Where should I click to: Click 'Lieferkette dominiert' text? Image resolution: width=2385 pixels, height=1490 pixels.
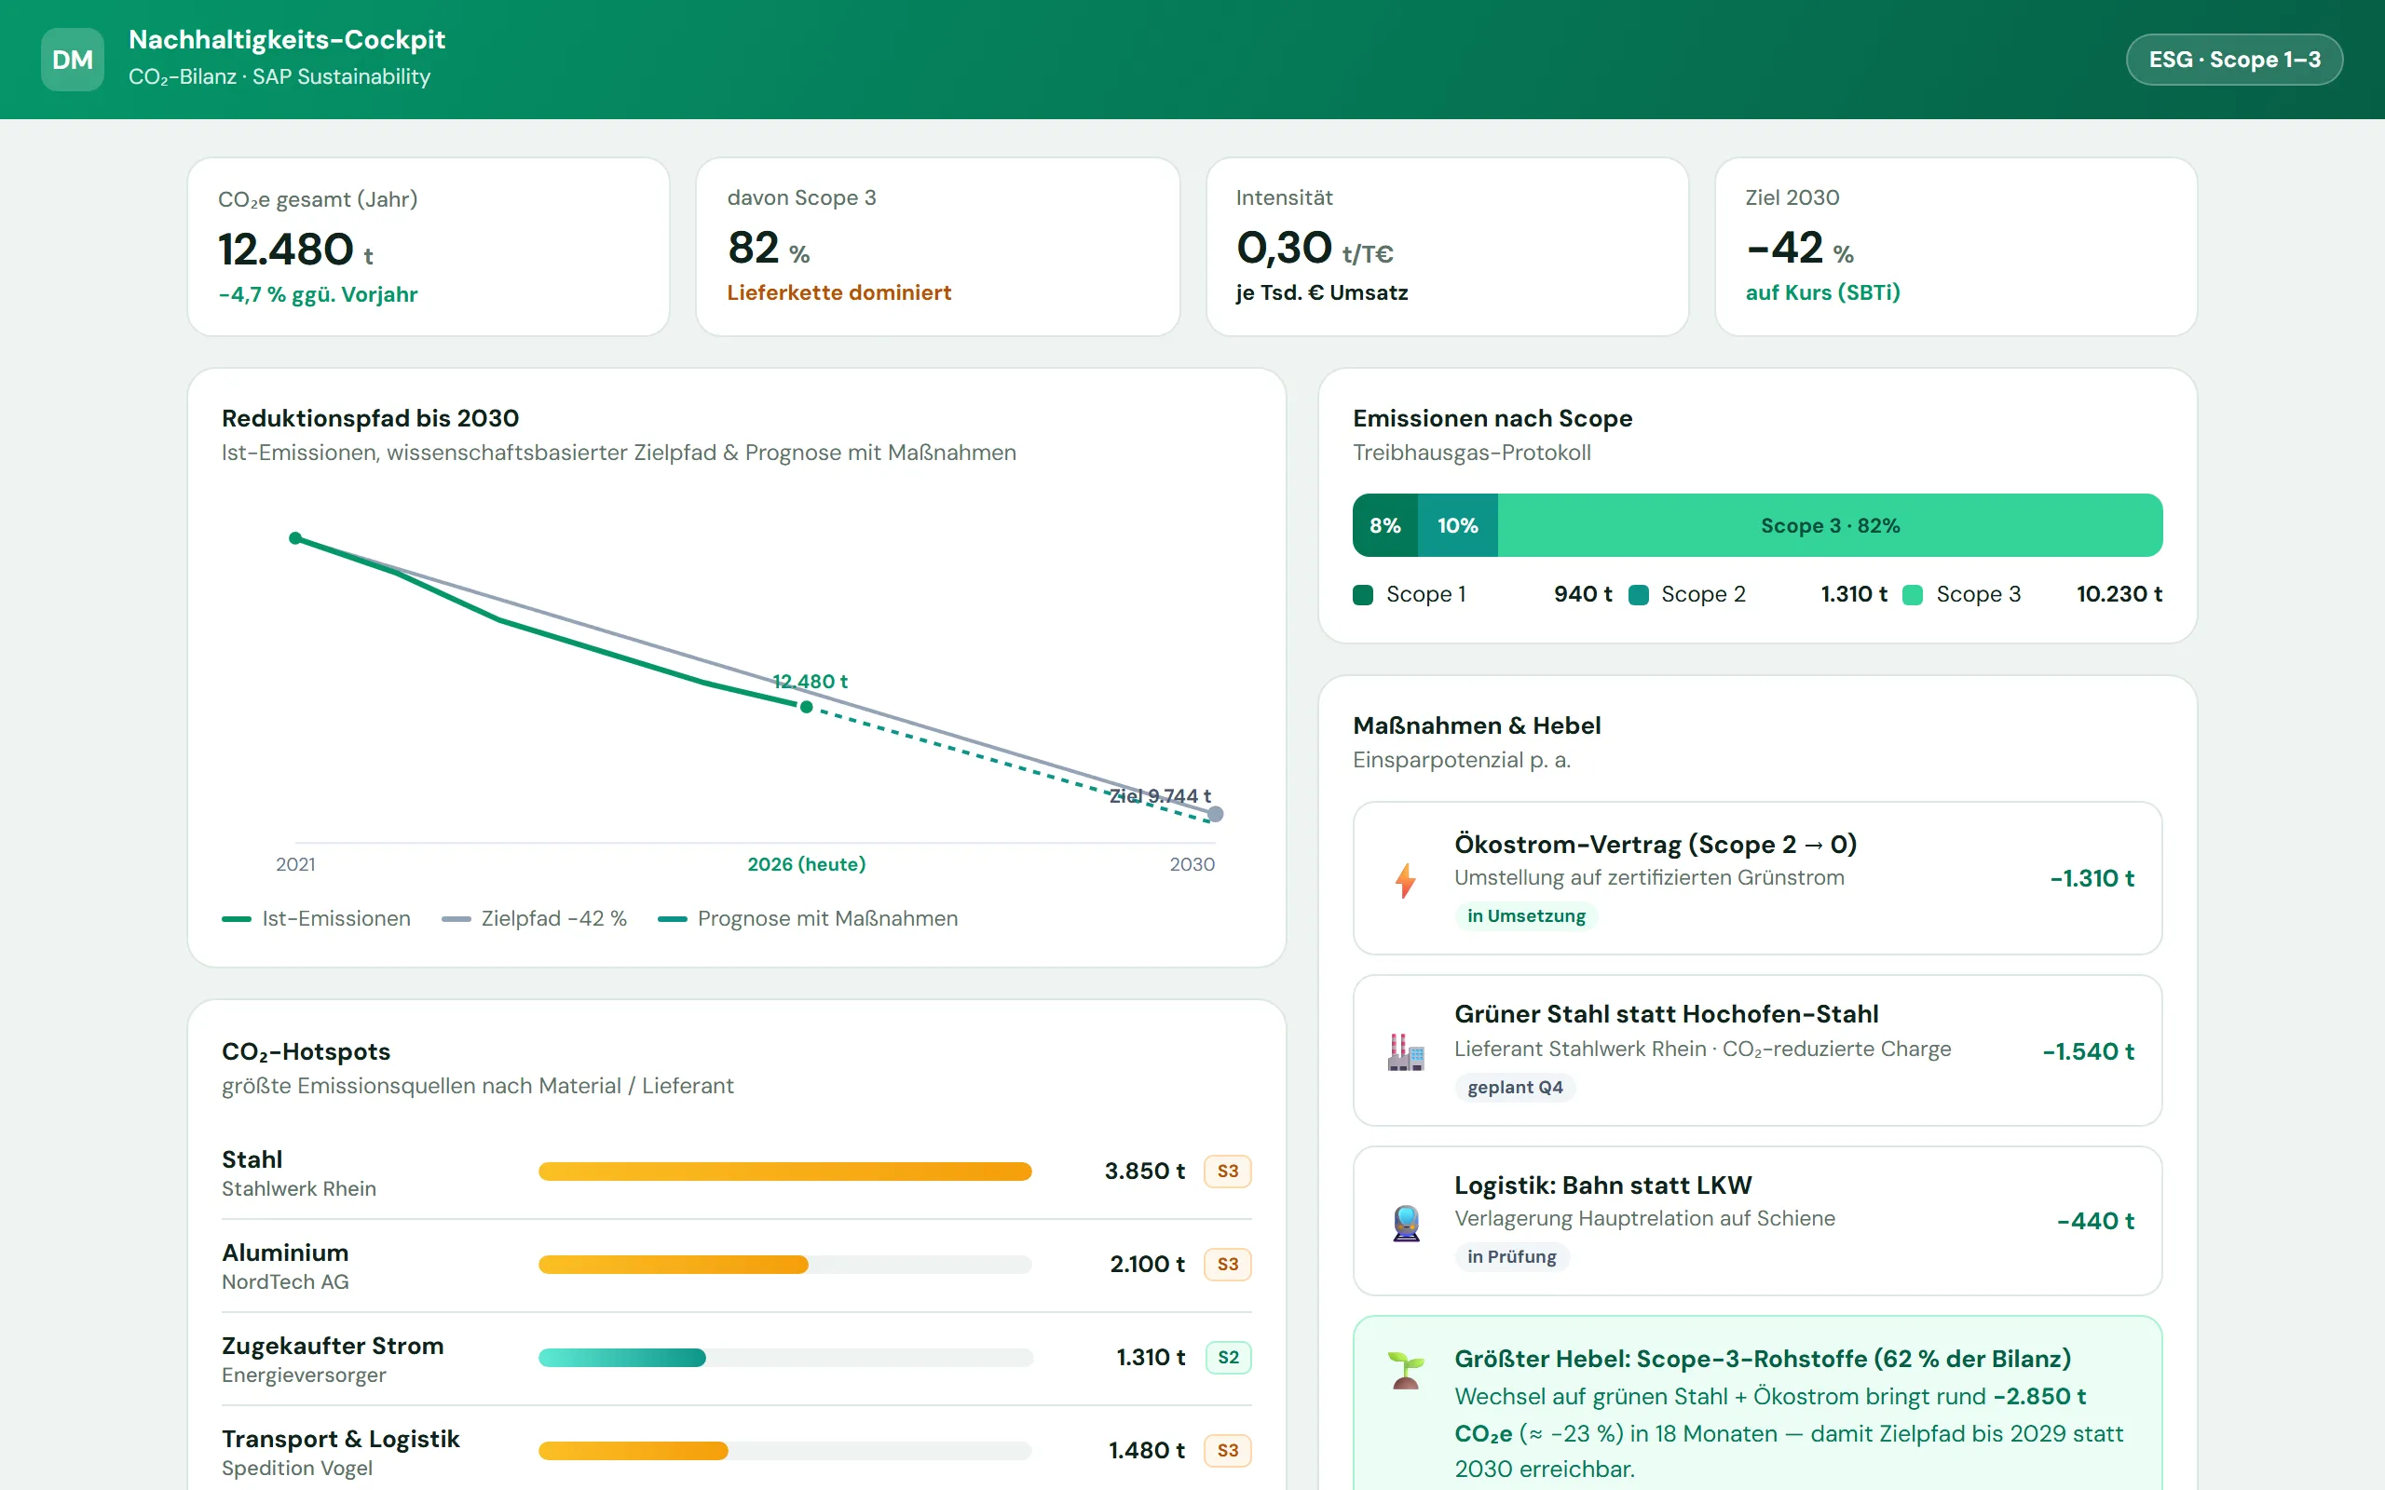(838, 292)
